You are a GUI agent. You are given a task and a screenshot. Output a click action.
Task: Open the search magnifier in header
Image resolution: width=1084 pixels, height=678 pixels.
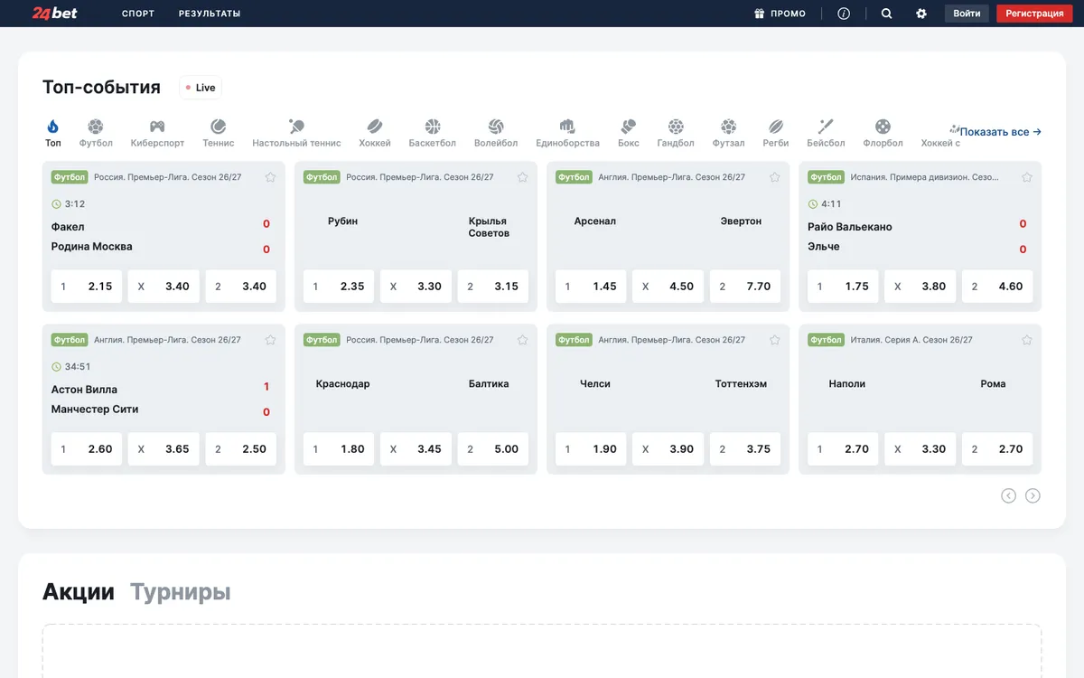(886, 14)
